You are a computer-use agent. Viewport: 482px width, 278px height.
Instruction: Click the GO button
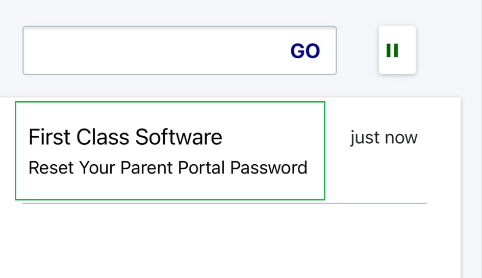305,51
